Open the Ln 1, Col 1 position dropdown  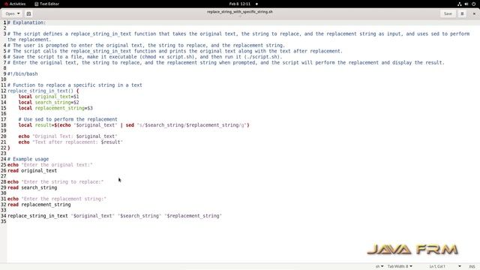(x=445, y=266)
